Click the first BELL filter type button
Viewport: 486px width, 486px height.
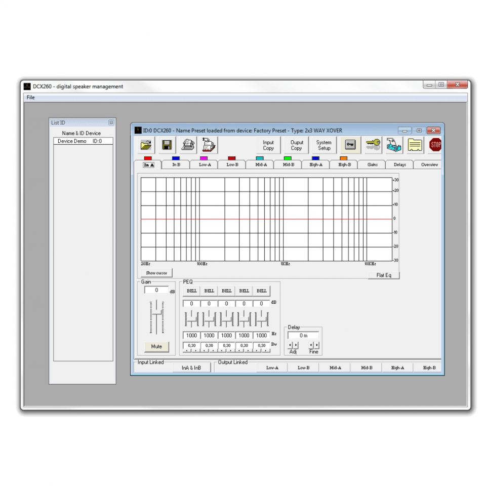point(191,291)
